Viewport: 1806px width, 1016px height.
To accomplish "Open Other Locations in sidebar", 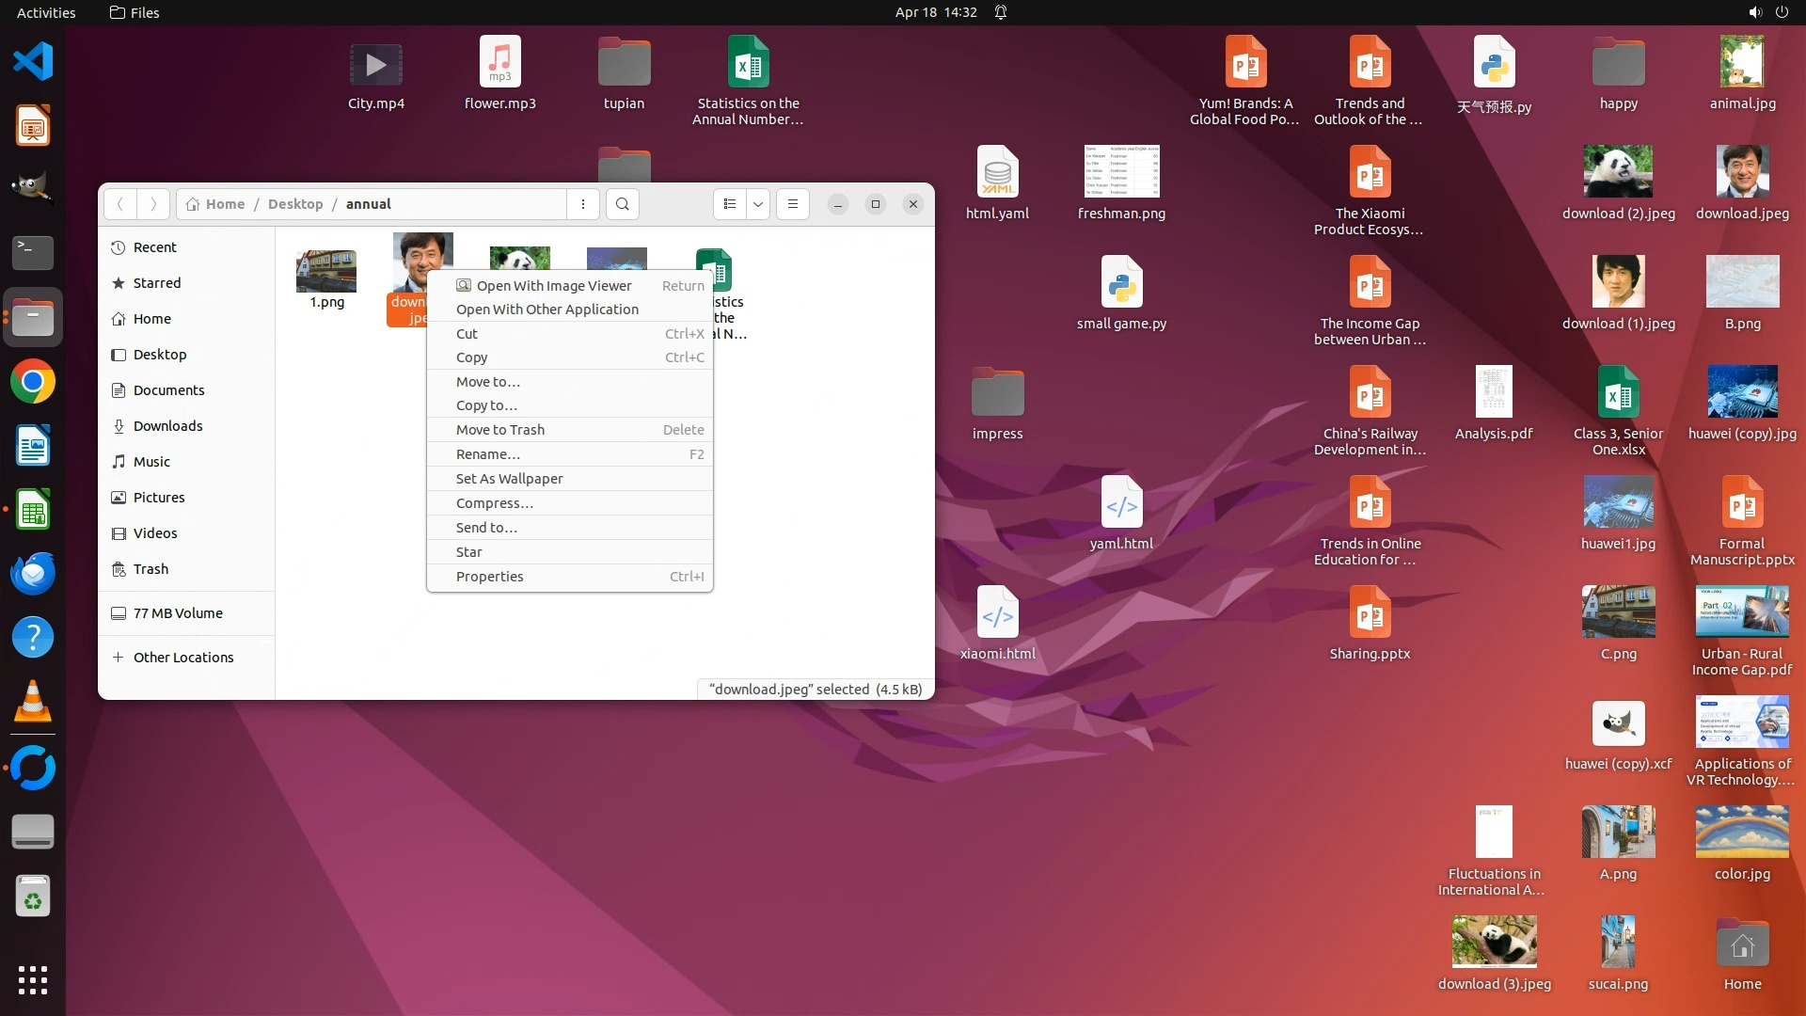I will (182, 658).
